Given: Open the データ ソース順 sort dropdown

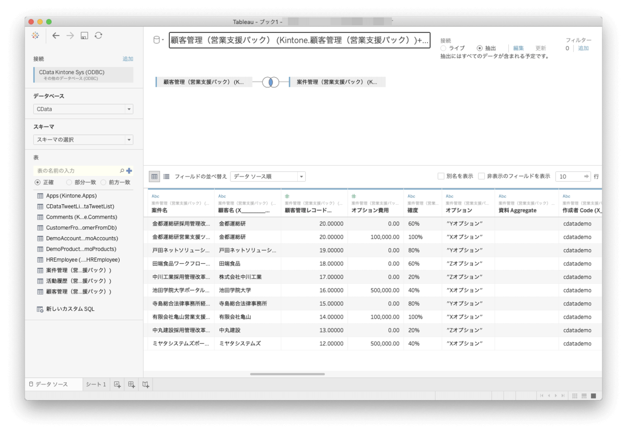Looking at the screenshot, I should 268,177.
